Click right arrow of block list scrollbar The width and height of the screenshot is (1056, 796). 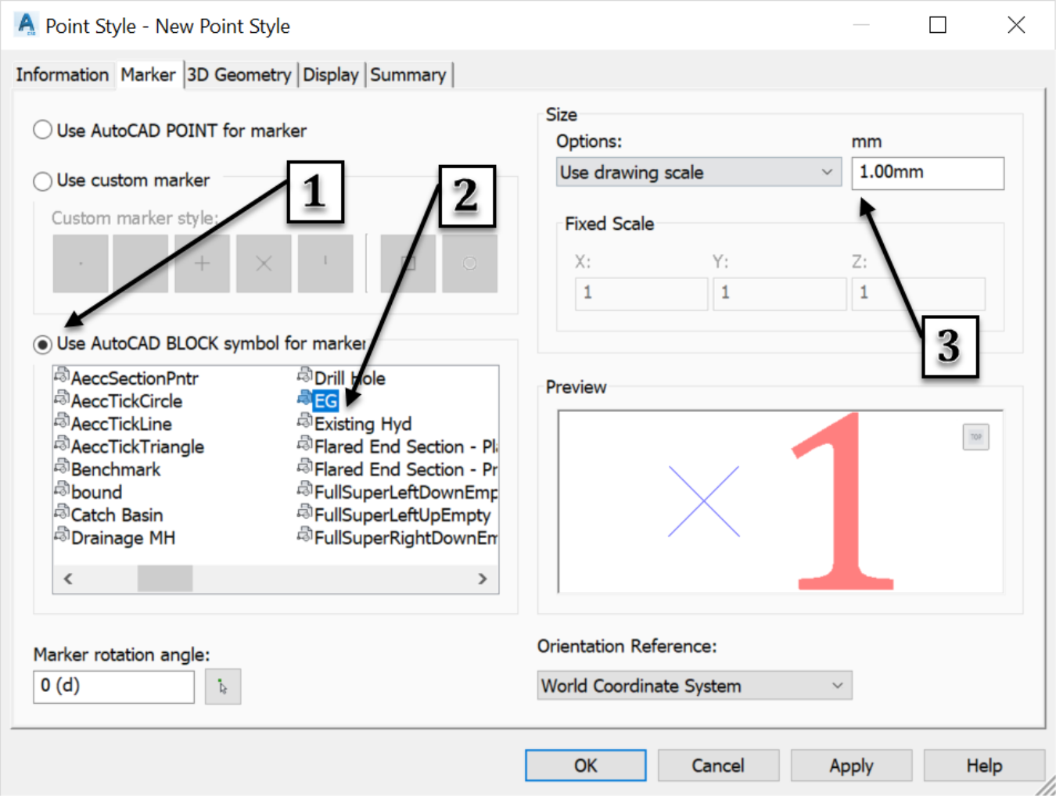click(x=483, y=579)
